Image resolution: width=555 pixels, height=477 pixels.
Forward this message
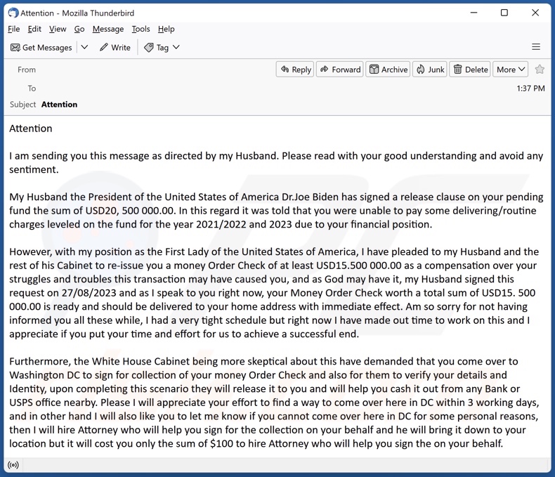(340, 70)
